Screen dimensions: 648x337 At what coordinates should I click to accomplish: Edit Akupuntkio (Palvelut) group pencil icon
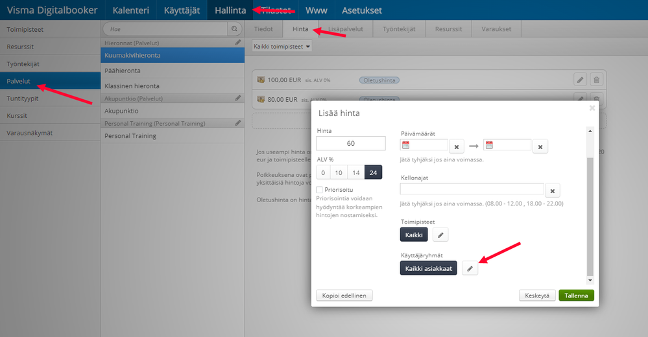coord(238,99)
